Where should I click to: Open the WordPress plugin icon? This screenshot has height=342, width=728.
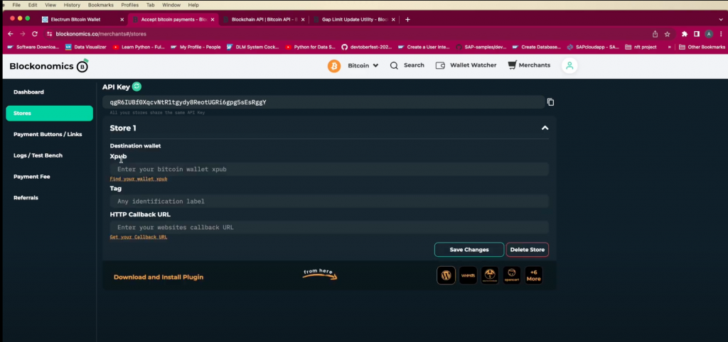coord(446,275)
